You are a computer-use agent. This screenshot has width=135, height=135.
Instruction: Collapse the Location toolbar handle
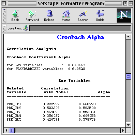(4, 28)
